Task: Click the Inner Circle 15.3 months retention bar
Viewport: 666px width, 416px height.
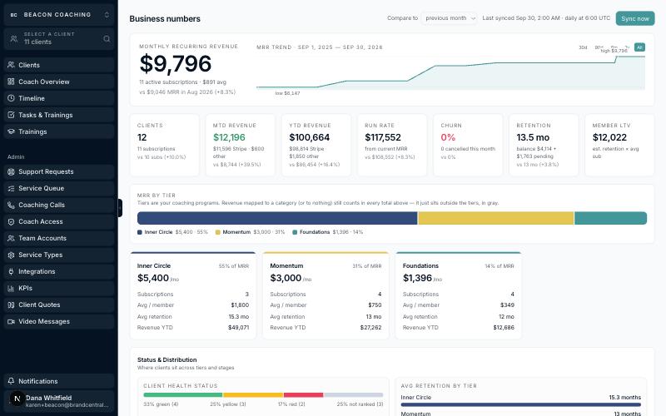Action: pyautogui.click(x=521, y=405)
